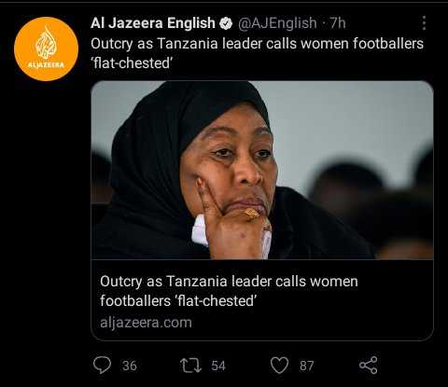Click the reply count 36
Image resolution: width=448 pixels, height=387 pixels.
point(130,366)
